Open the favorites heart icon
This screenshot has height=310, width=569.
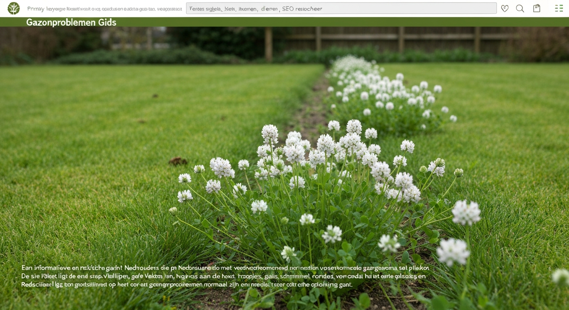coord(505,8)
